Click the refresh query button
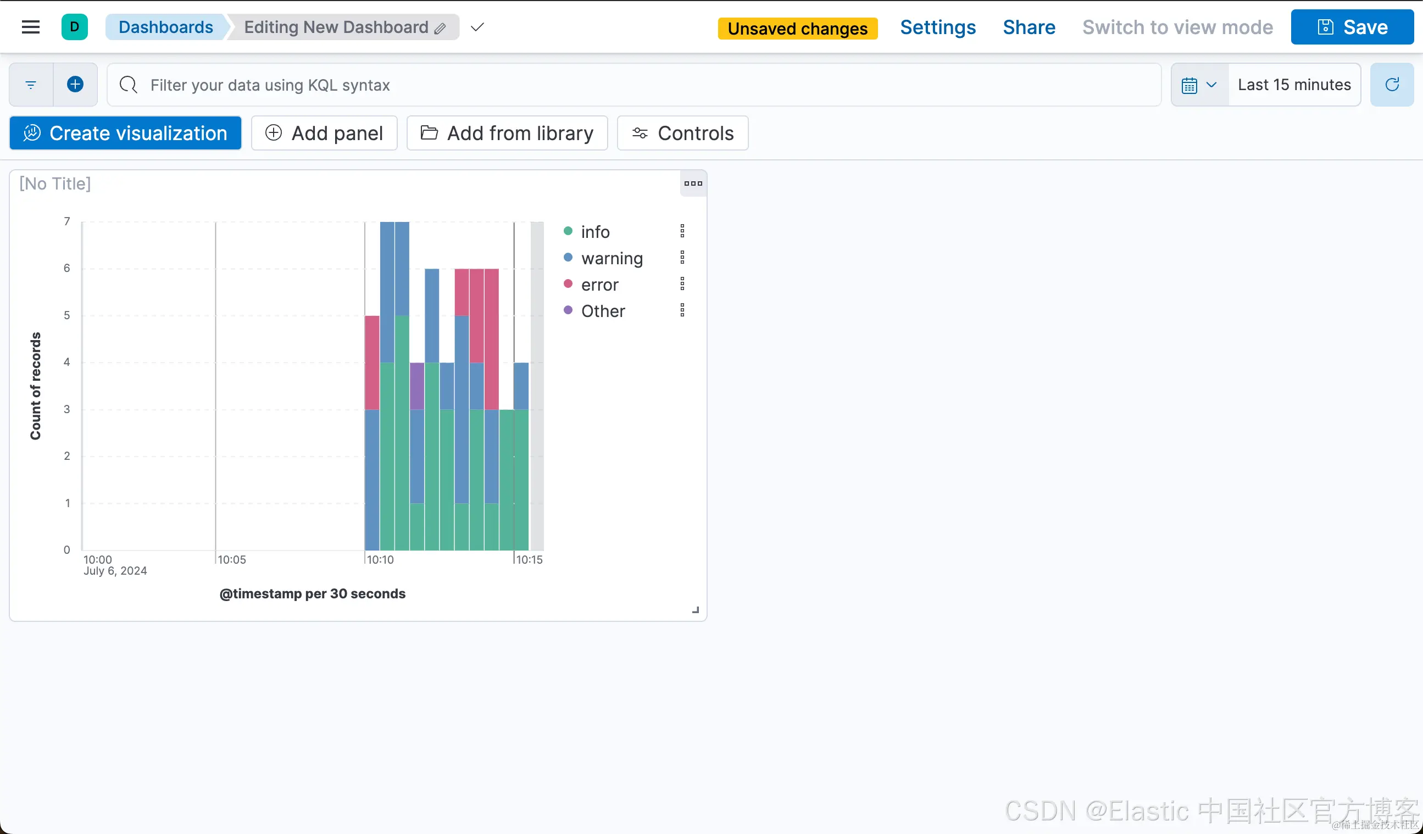 [1392, 85]
